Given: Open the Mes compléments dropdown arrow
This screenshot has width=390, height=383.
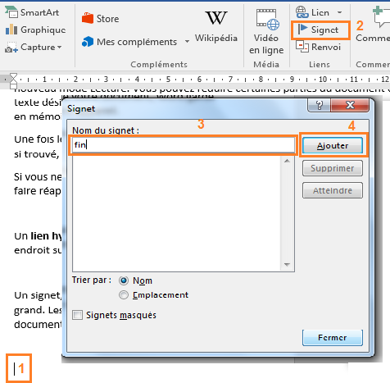Looking at the screenshot, I should tap(187, 42).
